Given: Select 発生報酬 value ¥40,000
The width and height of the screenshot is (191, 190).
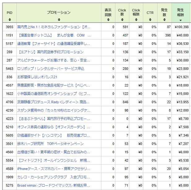Looking at the screenshot, I should point(183,35).
